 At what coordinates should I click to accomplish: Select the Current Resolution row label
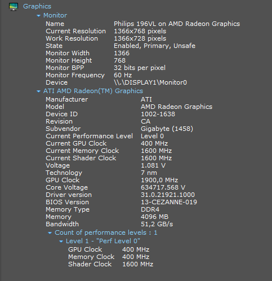click(75, 31)
